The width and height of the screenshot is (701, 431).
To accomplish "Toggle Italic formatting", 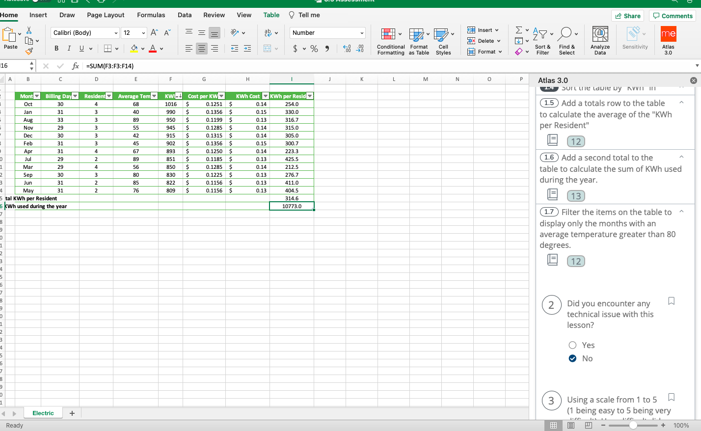I will pos(69,48).
